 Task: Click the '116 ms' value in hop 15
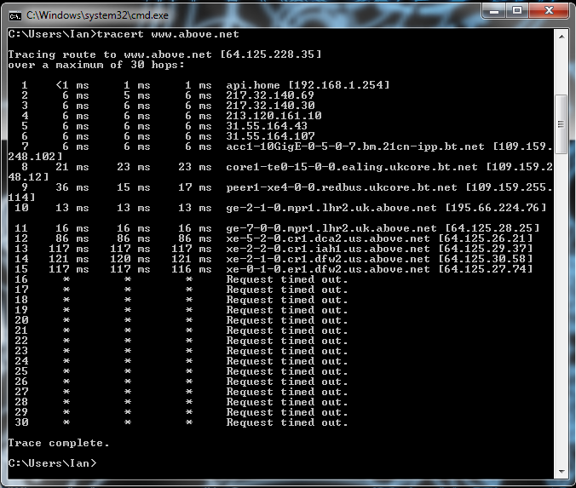192,269
